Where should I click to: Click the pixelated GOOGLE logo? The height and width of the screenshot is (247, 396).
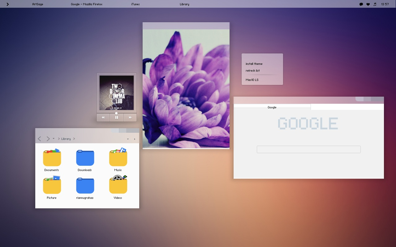tap(308, 124)
